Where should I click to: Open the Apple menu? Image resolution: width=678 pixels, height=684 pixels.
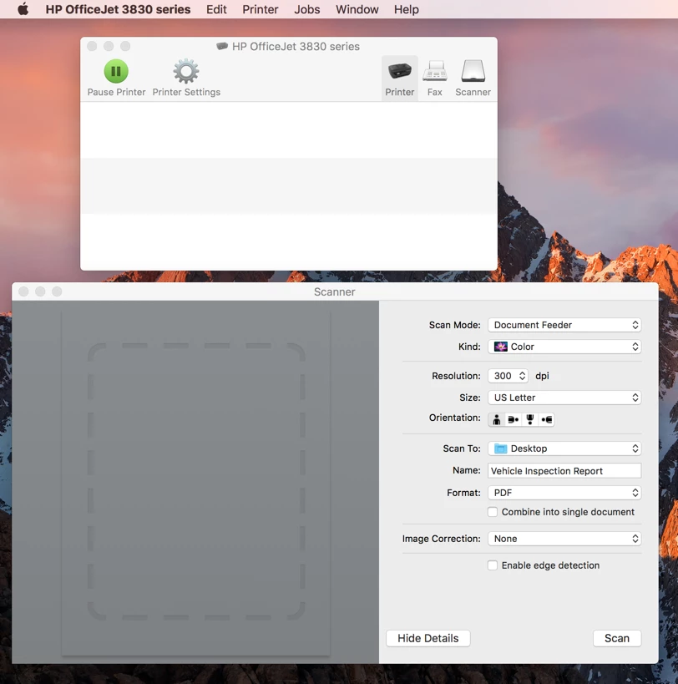(23, 9)
